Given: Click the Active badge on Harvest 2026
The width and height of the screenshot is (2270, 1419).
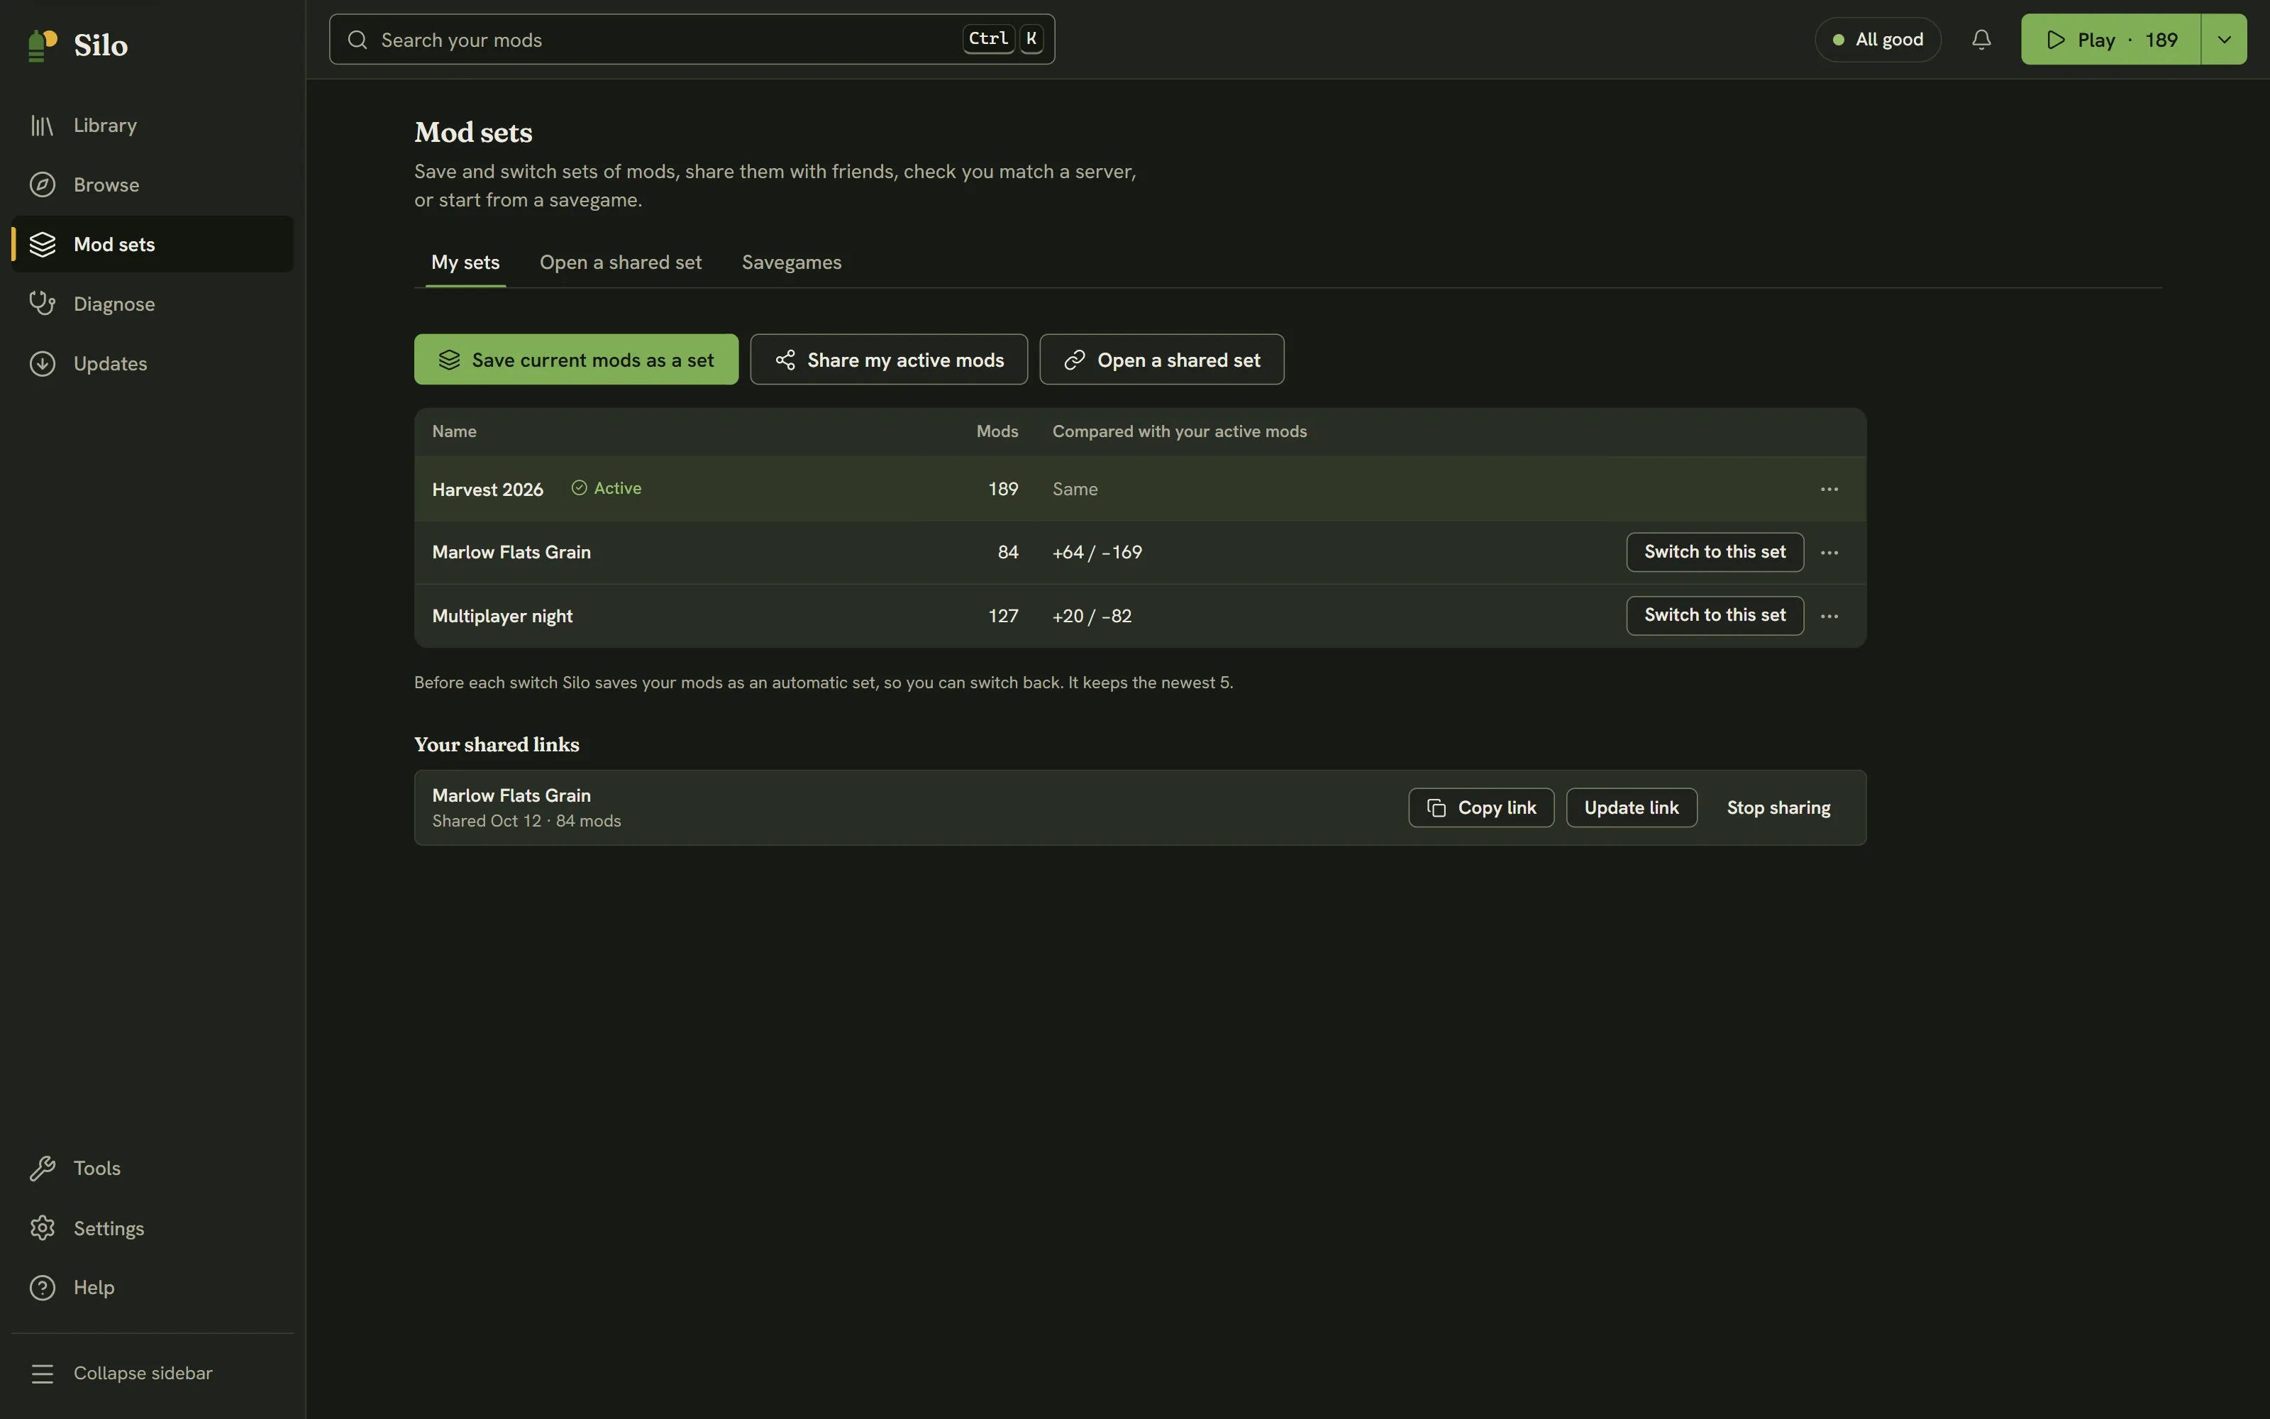Looking at the screenshot, I should (607, 488).
